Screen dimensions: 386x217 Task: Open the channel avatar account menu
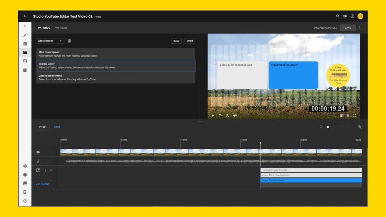click(x=360, y=16)
